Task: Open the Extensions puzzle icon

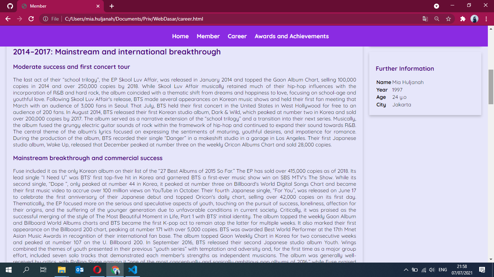Action: 463,19
